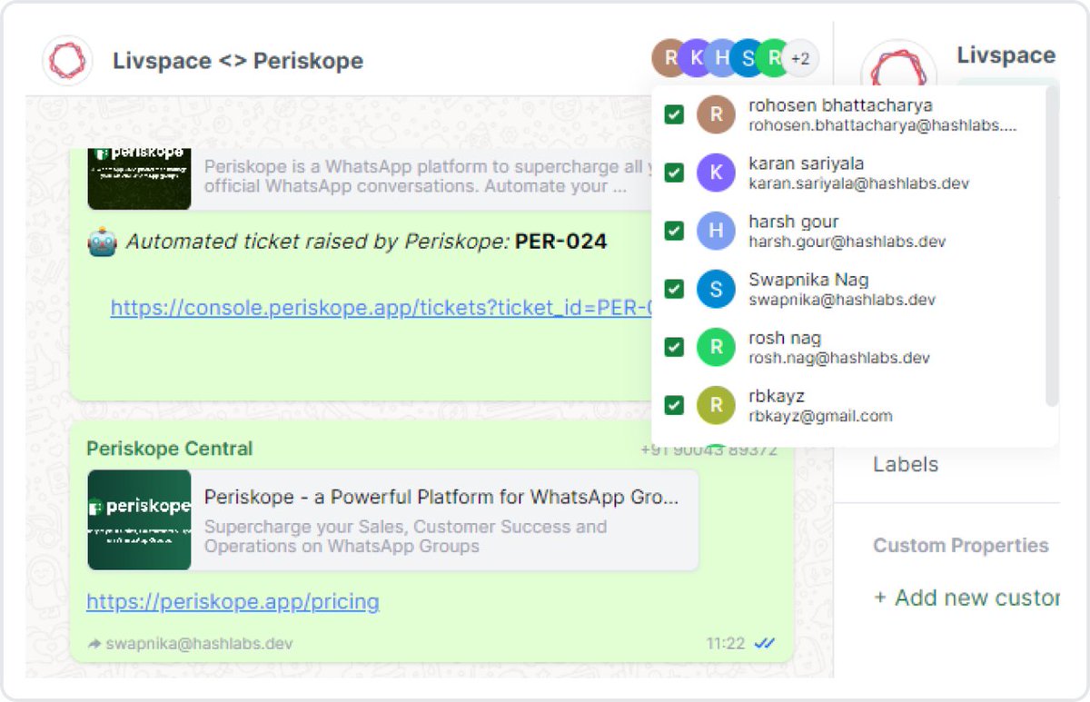The width and height of the screenshot is (1090, 702).
Task: Click the Periskope Central sender name
Action: 170,449
